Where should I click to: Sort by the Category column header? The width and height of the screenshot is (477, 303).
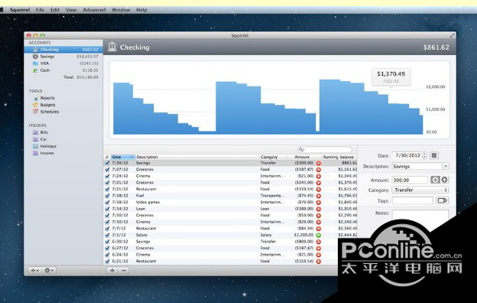tap(273, 157)
